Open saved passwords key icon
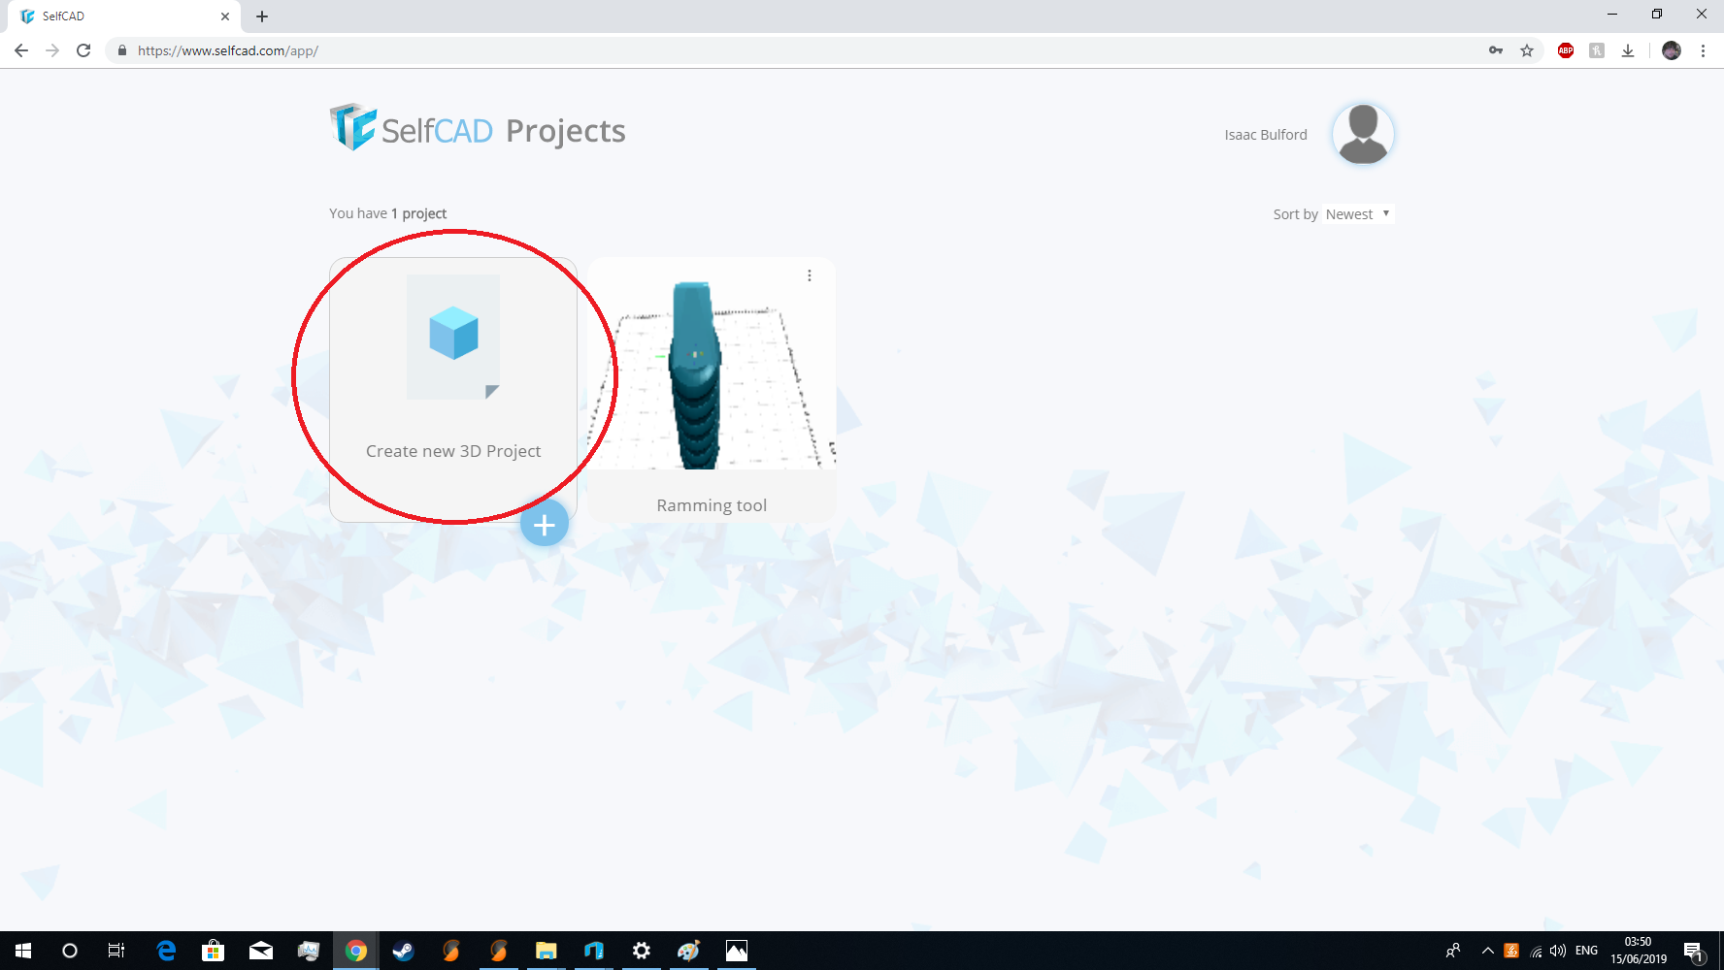1724x970 pixels. [x=1496, y=50]
